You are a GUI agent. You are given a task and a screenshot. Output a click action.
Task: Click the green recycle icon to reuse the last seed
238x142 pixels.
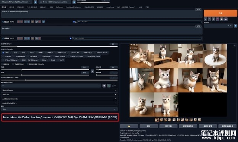click(x=109, y=86)
